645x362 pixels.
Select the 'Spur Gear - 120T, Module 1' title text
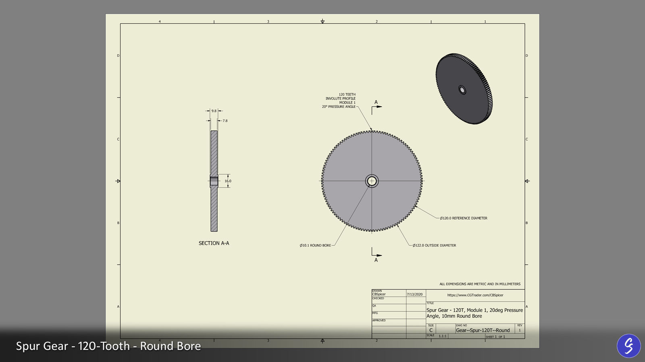[474, 313]
